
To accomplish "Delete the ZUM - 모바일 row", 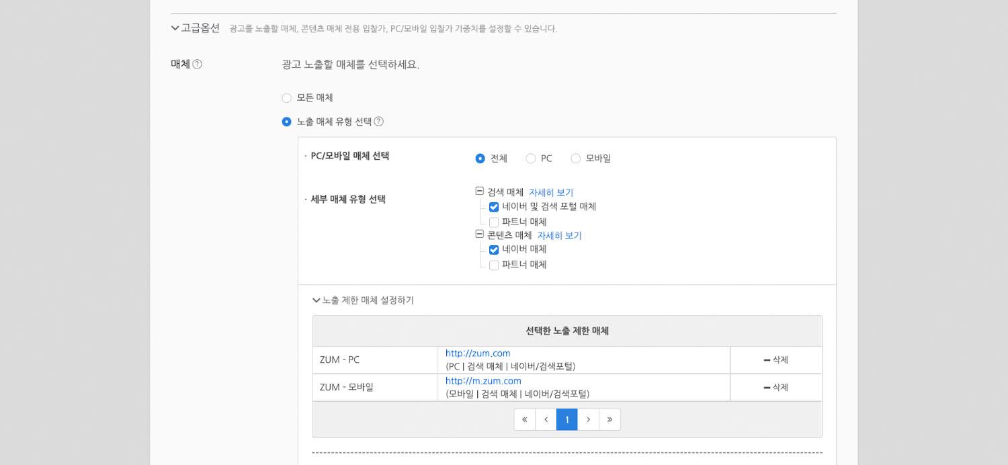I will pyautogui.click(x=775, y=387).
